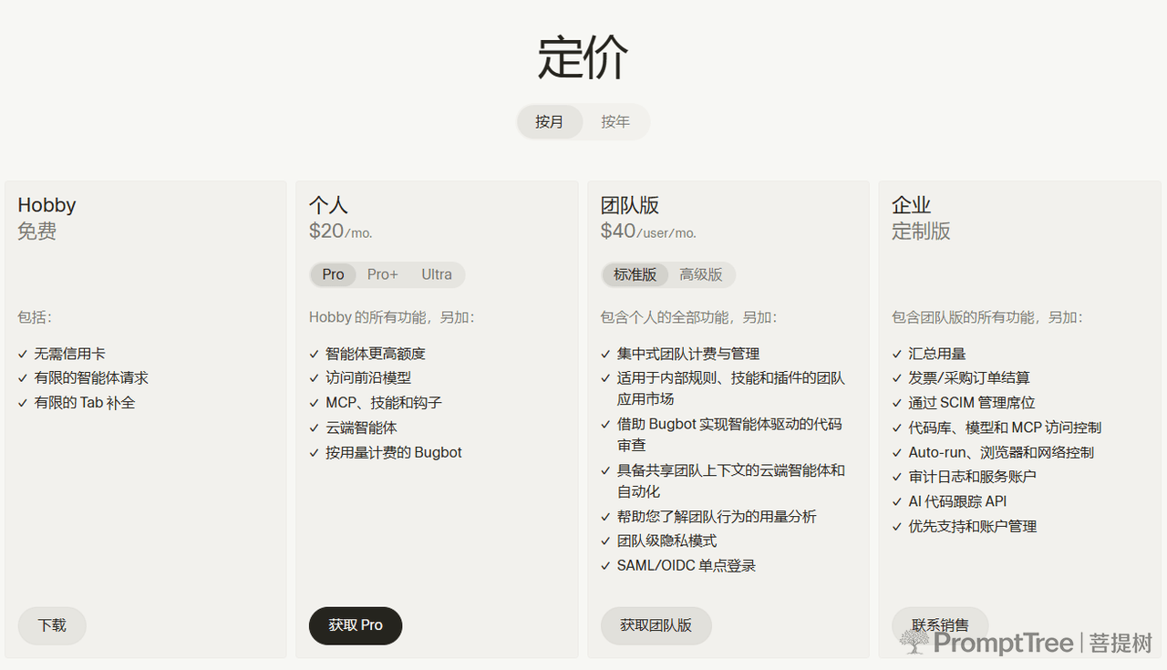This screenshot has width=1167, height=670.
Task: Click the feature 'MCP、技能和钩子'
Action: (x=384, y=402)
